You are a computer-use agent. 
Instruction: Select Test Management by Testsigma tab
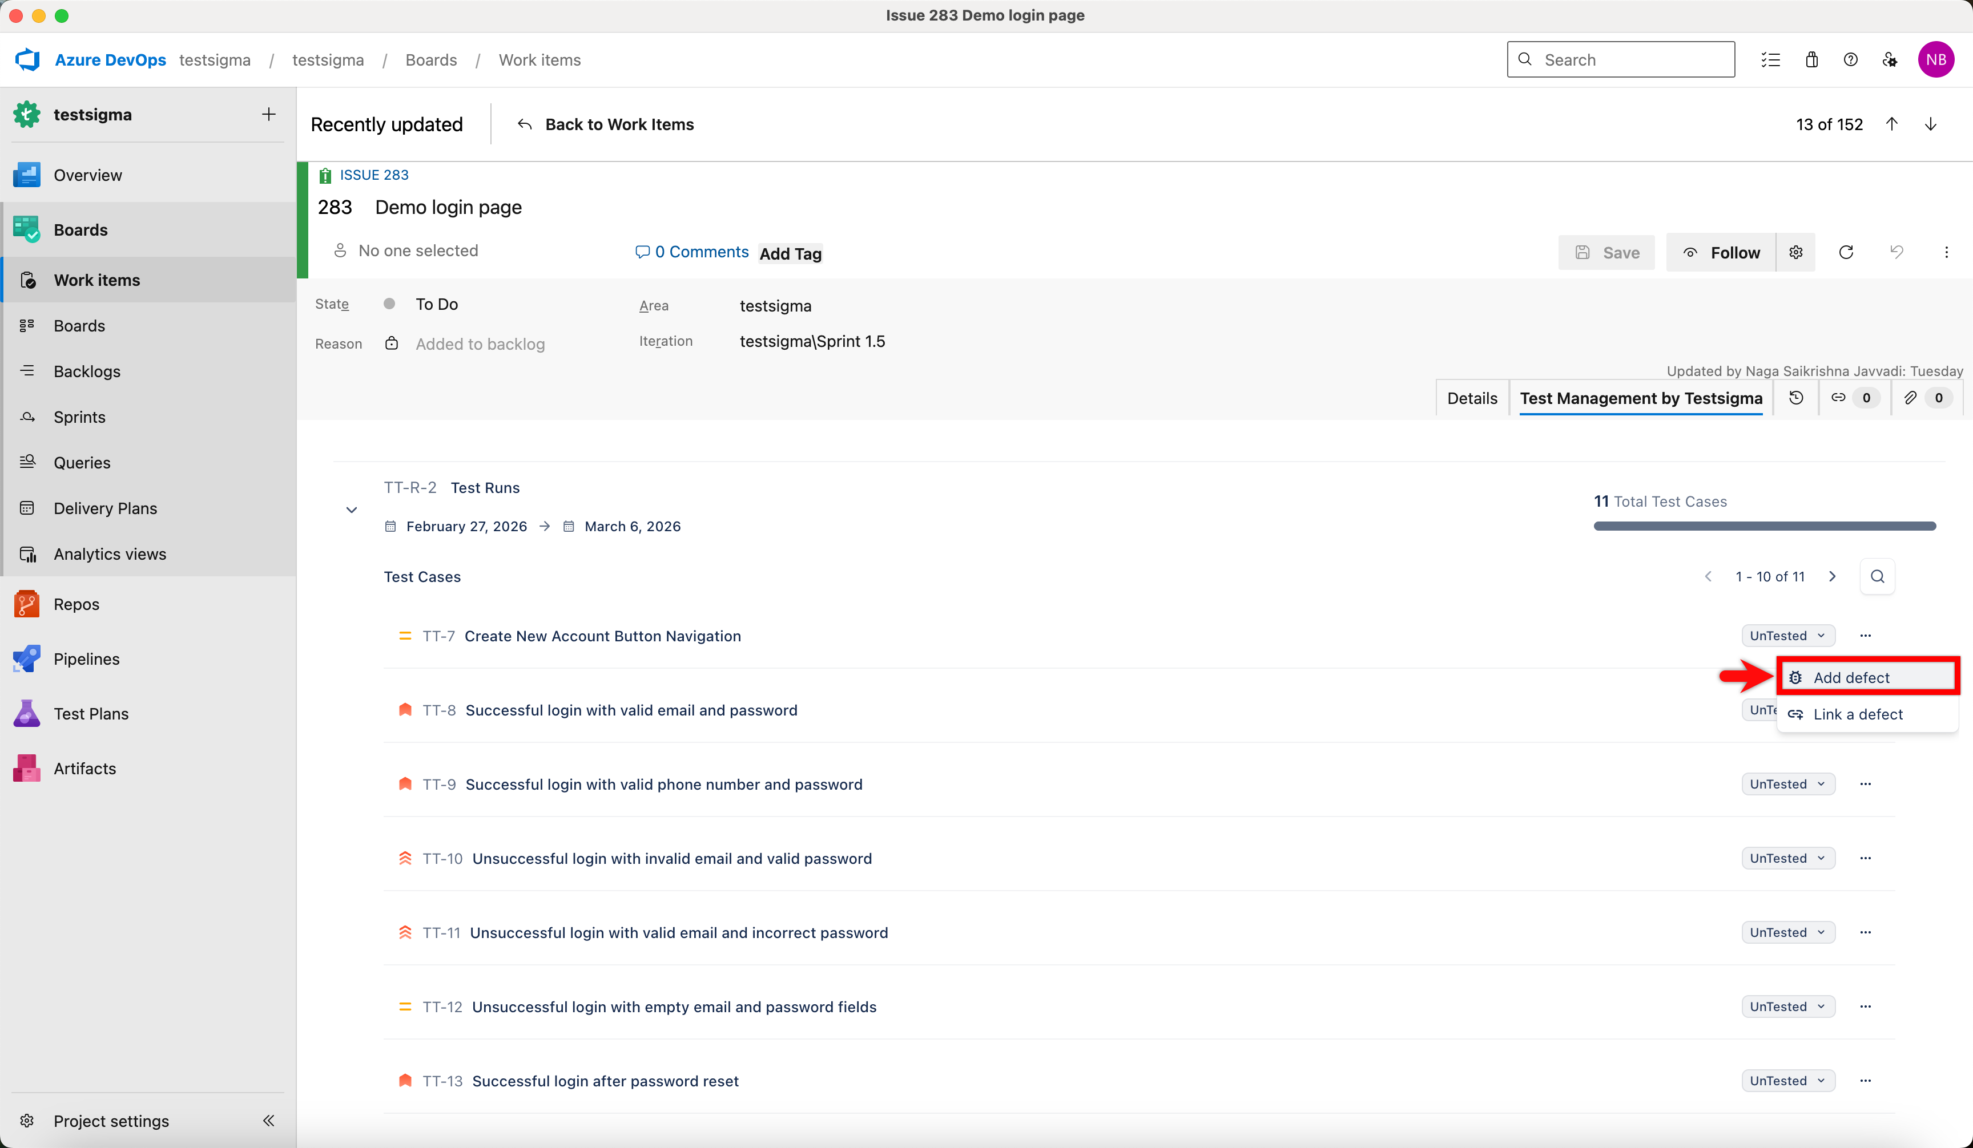click(x=1641, y=398)
